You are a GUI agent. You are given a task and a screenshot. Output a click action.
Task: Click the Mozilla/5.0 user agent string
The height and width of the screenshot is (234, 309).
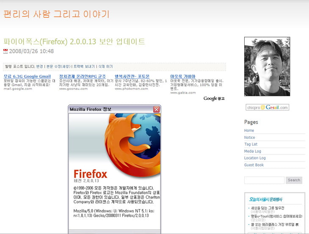(114, 213)
